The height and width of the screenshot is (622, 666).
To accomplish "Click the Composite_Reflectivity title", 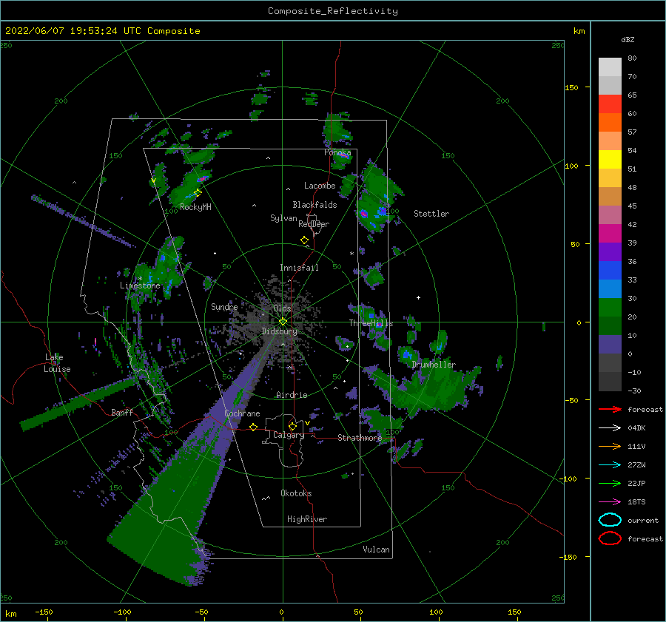I will tap(333, 11).
